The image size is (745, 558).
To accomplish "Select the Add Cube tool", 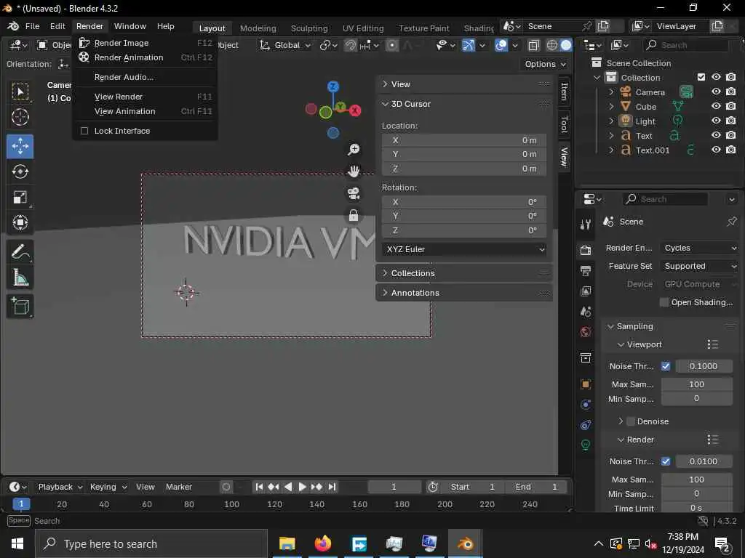I will [20, 306].
